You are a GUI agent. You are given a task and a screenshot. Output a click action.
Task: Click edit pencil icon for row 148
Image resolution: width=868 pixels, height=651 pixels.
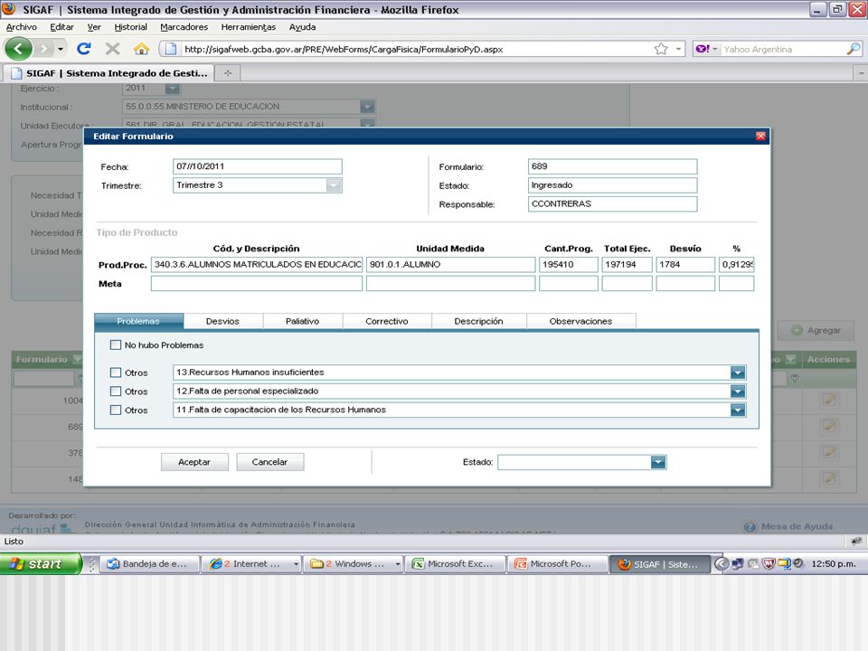click(829, 478)
